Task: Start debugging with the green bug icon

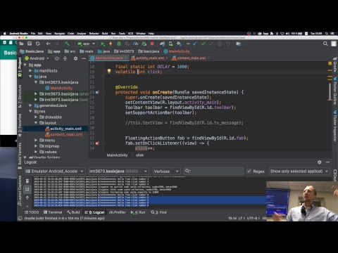Action: pos(119,44)
